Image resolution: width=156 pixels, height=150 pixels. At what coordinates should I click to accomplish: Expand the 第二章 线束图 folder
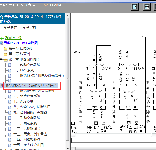1,54
